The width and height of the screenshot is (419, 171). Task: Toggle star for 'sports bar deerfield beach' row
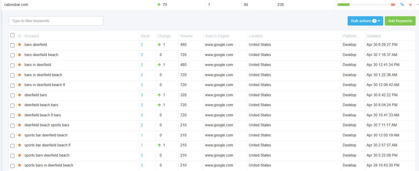20,135
